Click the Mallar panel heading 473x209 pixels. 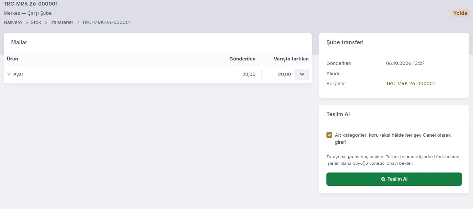coord(19,42)
